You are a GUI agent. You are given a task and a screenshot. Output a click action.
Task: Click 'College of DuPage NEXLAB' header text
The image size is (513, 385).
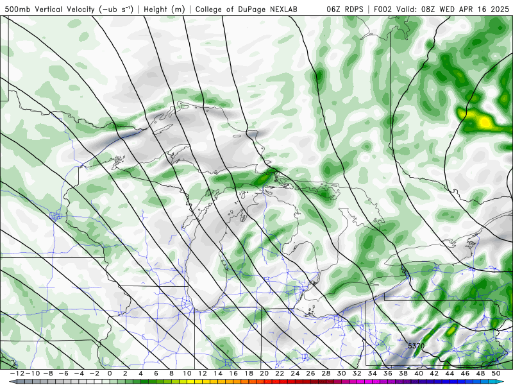246,10
